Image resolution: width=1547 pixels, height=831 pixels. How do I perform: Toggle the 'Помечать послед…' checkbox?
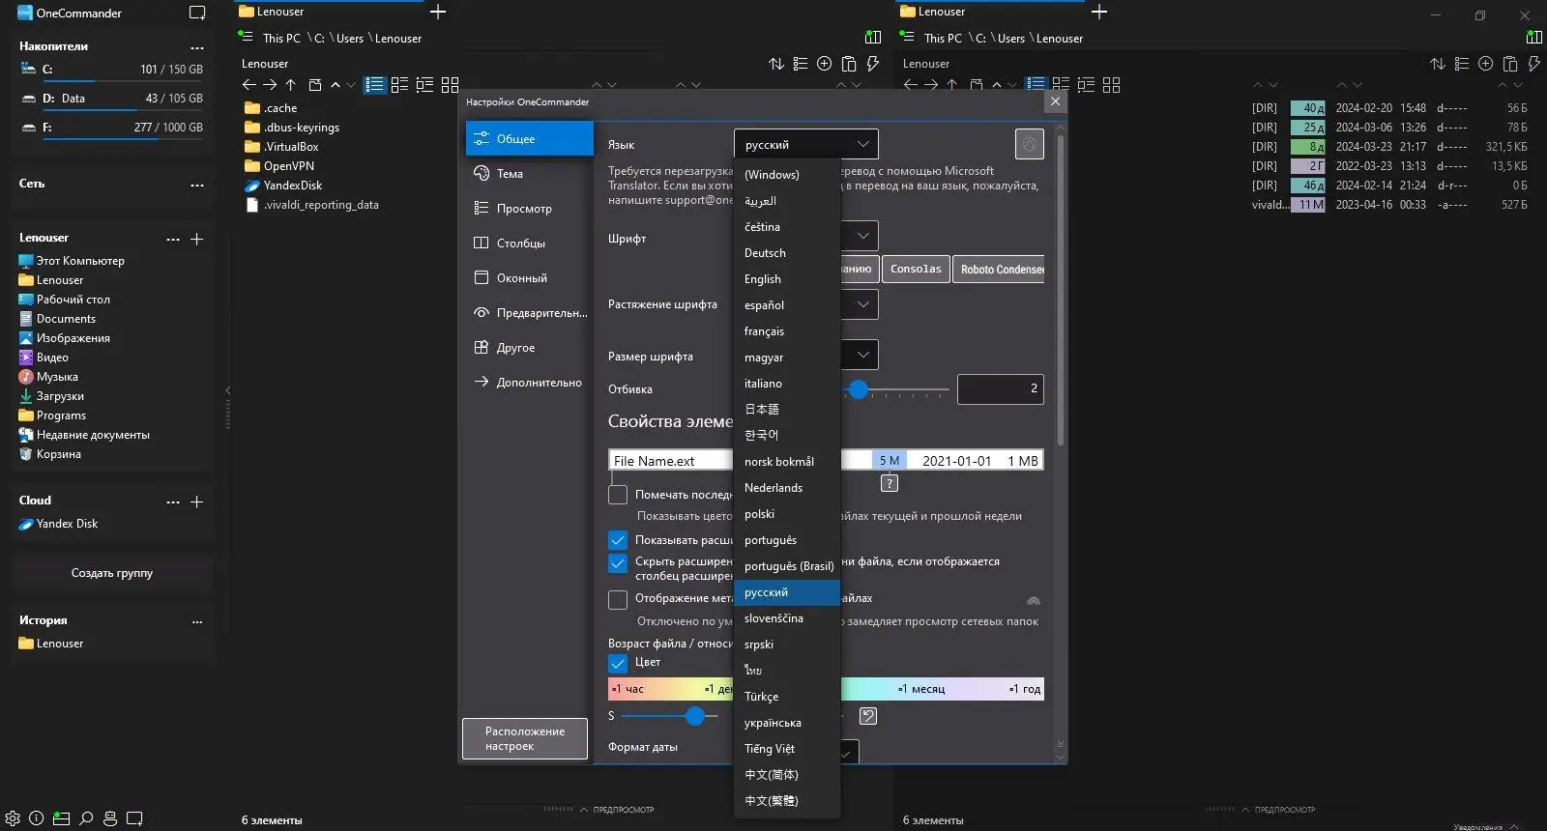tap(618, 495)
